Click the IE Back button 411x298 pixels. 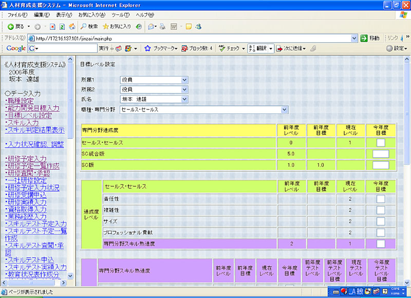(15, 26)
